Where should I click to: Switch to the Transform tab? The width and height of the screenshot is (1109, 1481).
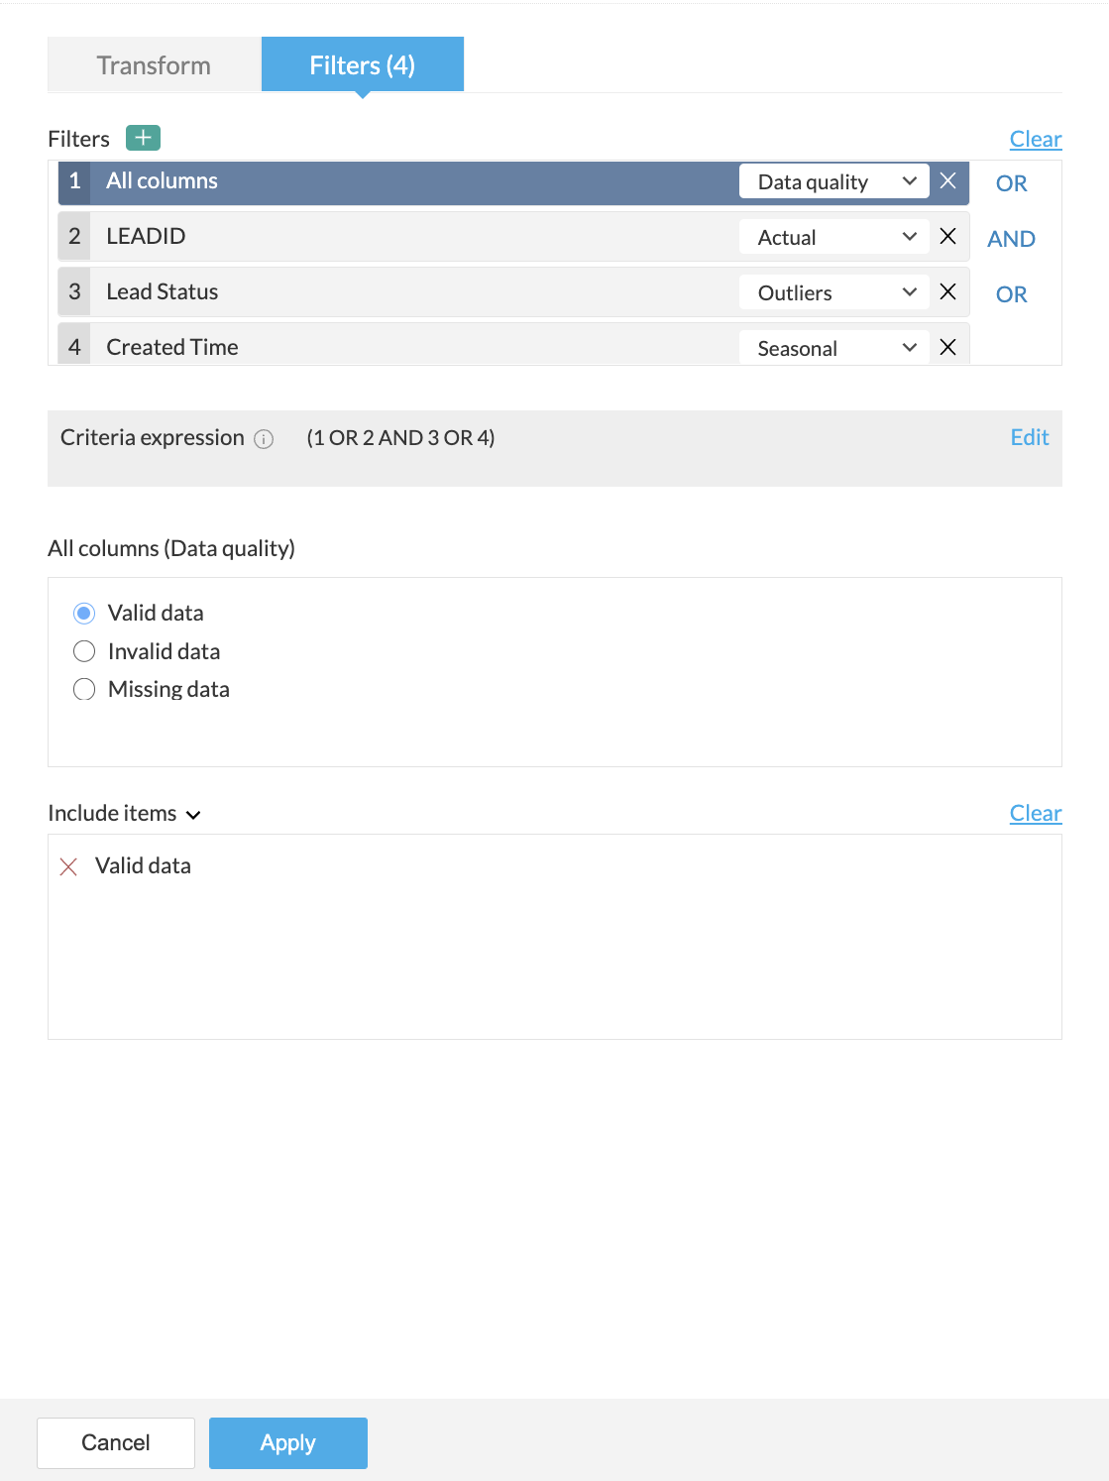(x=154, y=65)
